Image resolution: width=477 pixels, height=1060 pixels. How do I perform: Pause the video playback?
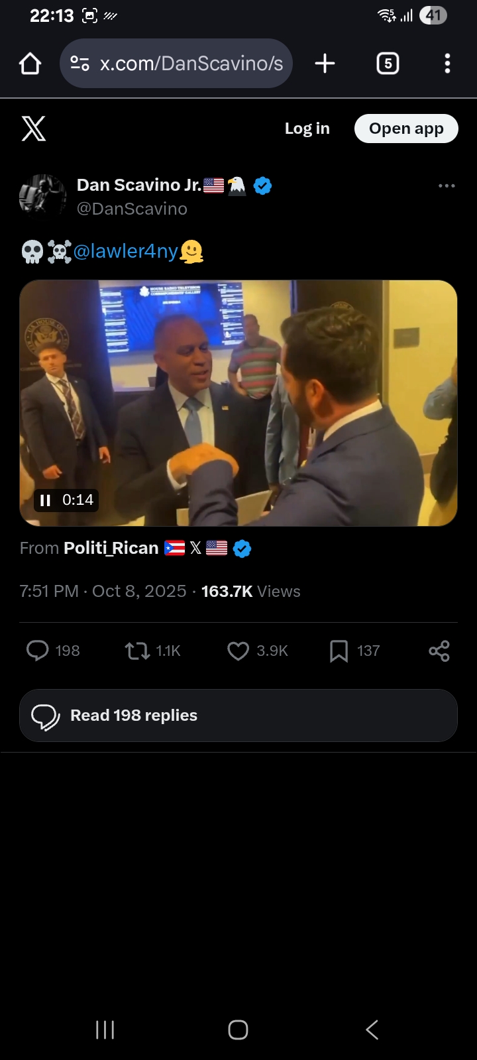(x=46, y=500)
